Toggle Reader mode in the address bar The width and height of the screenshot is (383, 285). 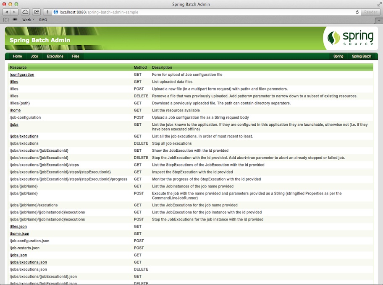[370, 12]
